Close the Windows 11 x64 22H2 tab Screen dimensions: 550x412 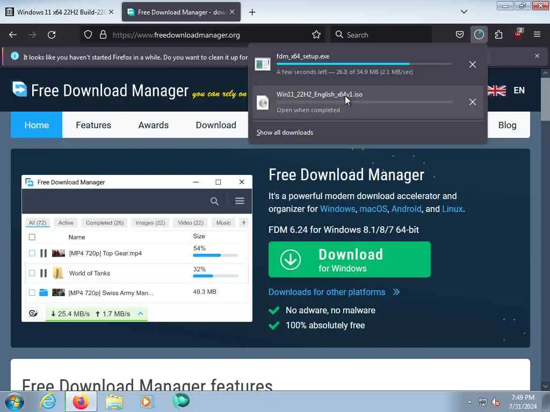tap(111, 12)
